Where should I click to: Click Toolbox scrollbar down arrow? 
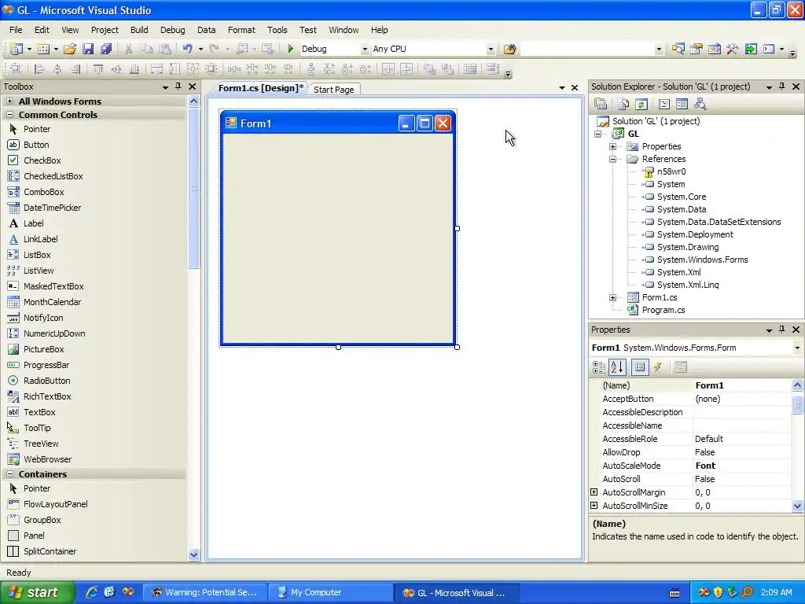(193, 554)
